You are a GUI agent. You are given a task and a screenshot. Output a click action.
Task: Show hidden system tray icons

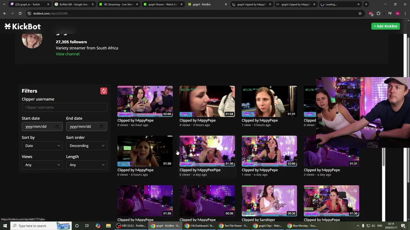[x=358, y=226]
